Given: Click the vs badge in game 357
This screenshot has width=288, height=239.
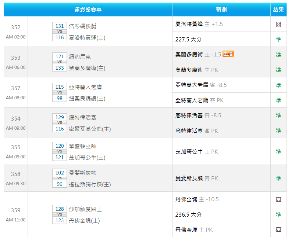Looking at the screenshot, I should 60,92.
